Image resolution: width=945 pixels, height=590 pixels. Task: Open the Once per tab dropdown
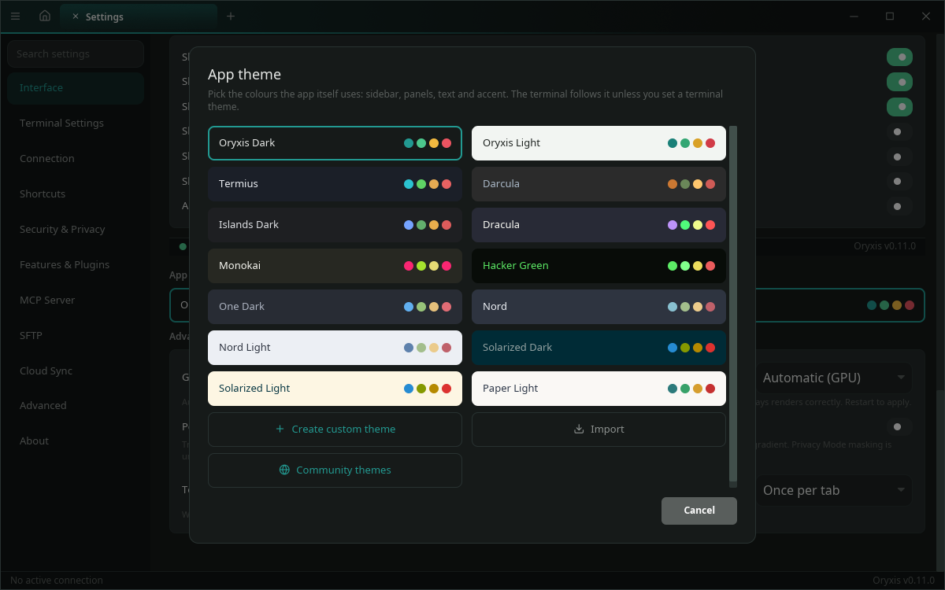(834, 490)
